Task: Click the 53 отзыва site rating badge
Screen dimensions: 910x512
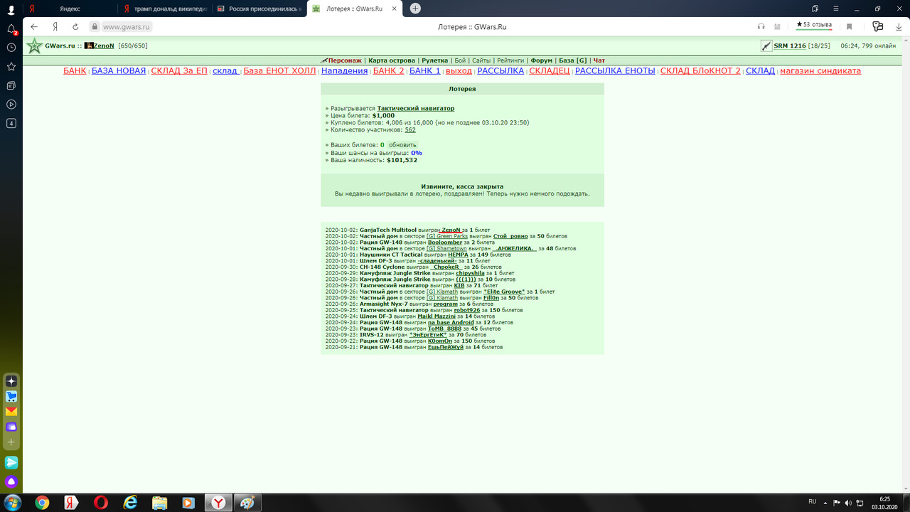Action: [814, 26]
